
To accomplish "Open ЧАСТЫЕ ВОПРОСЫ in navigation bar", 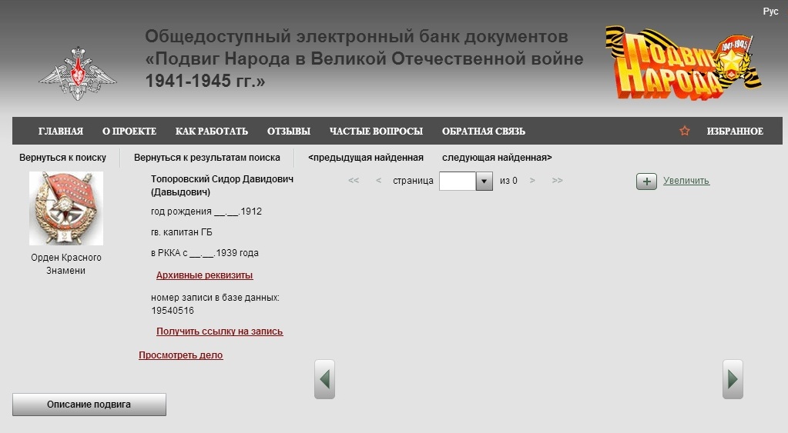I will (376, 132).
